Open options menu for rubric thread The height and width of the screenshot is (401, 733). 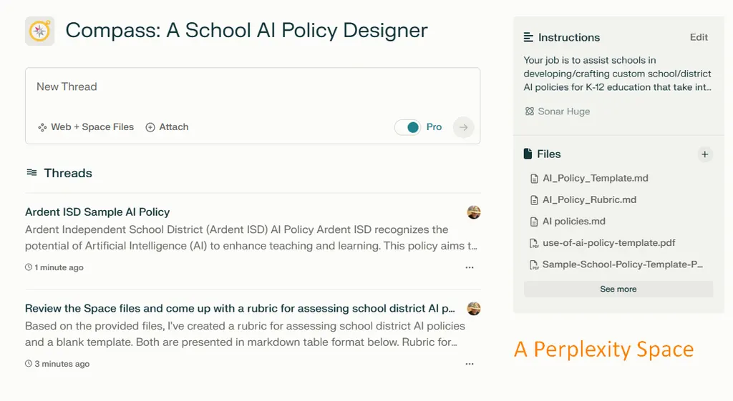point(470,364)
